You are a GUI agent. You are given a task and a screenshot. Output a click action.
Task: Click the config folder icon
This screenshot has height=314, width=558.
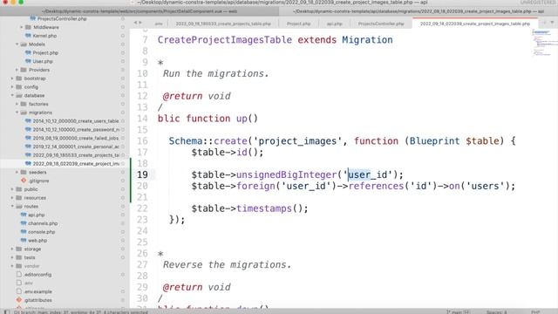click(x=19, y=87)
